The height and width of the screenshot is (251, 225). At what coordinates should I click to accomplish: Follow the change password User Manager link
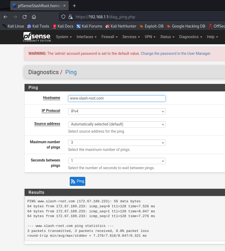click(175, 53)
